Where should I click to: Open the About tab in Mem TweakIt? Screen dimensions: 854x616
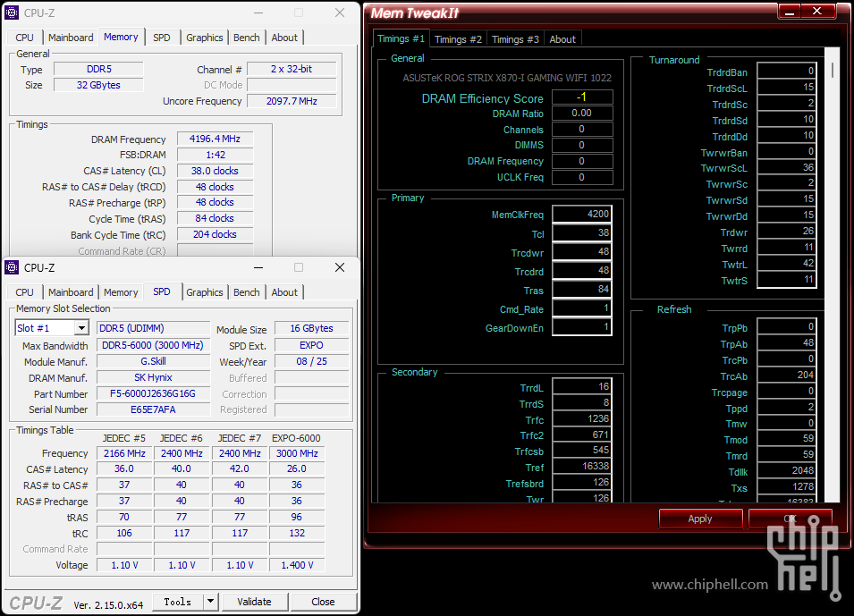(562, 39)
